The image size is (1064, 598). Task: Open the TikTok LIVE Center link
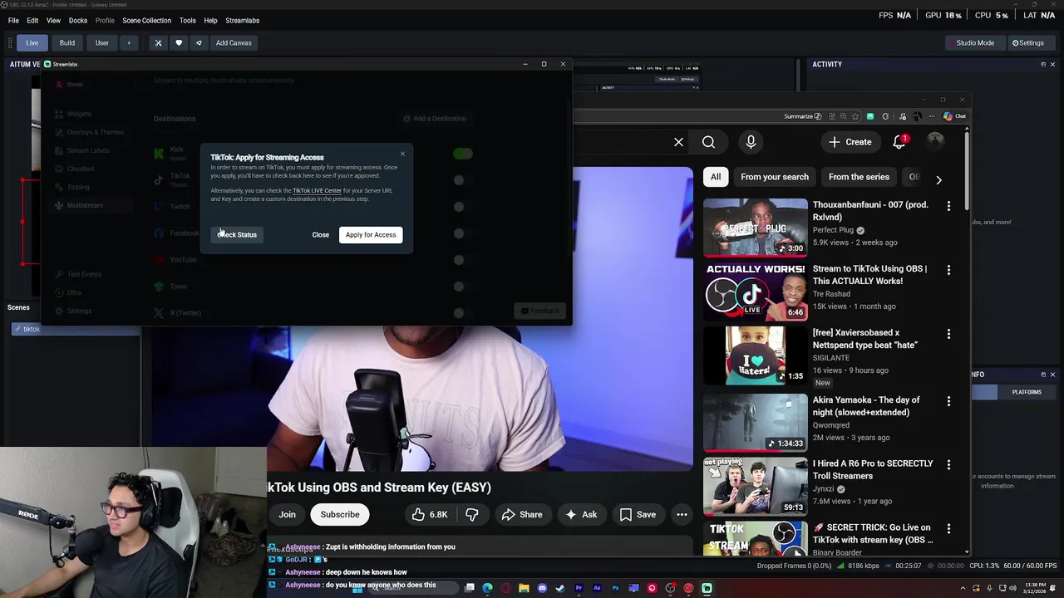click(x=317, y=191)
